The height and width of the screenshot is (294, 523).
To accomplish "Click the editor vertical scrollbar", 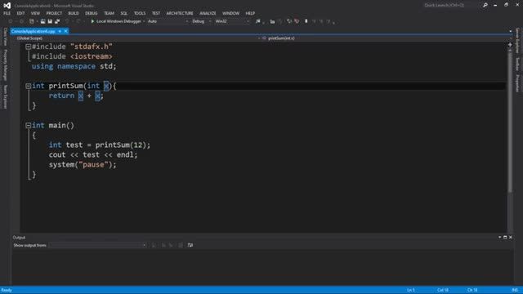I will [x=510, y=122].
